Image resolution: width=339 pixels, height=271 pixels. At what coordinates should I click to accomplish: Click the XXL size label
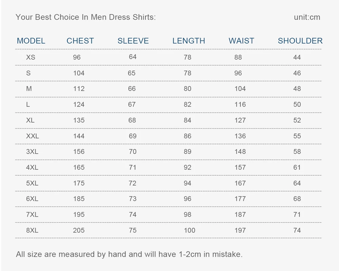tap(33, 136)
